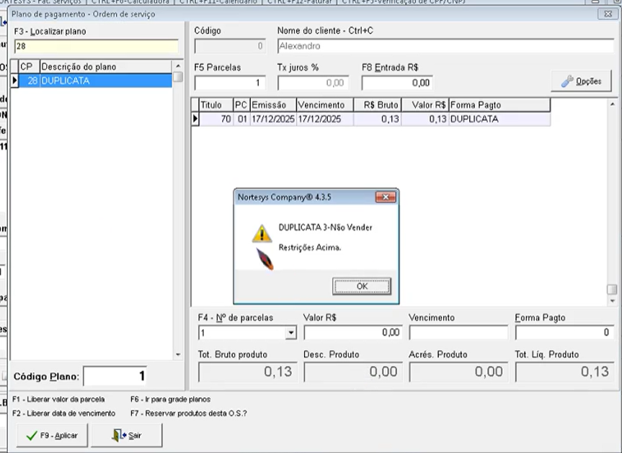The image size is (622, 453).
Task: Click the yellow warning triangle icon
Action: (x=262, y=233)
